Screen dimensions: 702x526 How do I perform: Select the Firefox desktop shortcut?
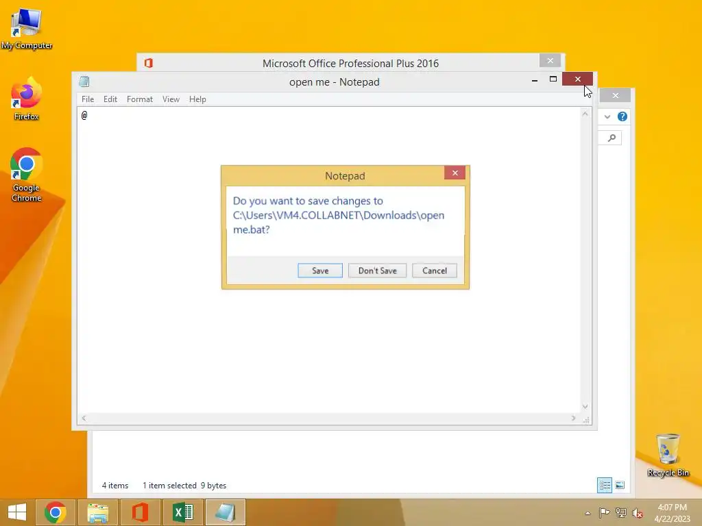[x=26, y=99]
